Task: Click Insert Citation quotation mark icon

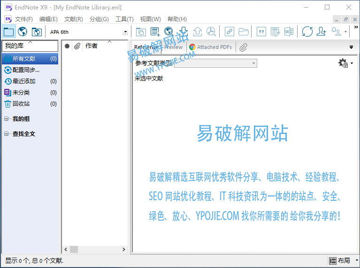Action: (x=261, y=32)
